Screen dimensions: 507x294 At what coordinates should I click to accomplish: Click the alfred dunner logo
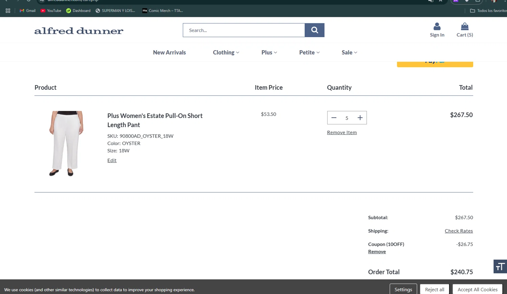coord(79,31)
